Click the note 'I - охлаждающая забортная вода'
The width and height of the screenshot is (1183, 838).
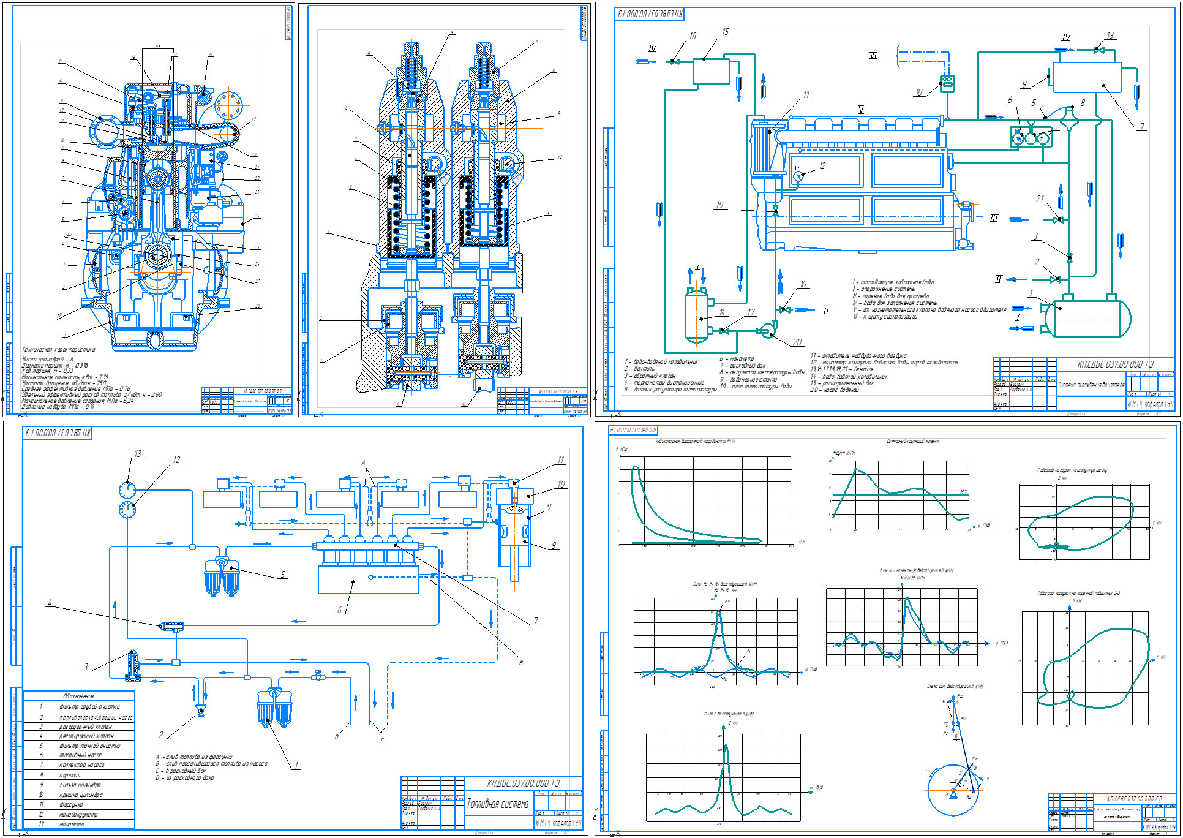coord(893,282)
